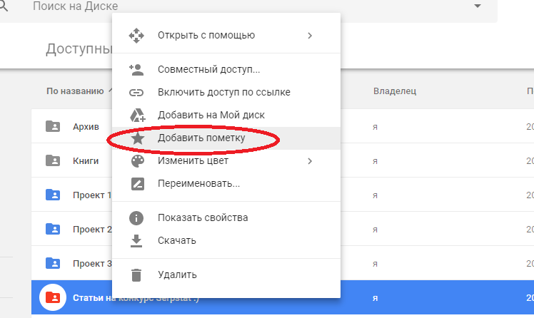Choose 'Открыть с помощью' menu item
Viewport: 534px width, 318px height.
point(226,36)
